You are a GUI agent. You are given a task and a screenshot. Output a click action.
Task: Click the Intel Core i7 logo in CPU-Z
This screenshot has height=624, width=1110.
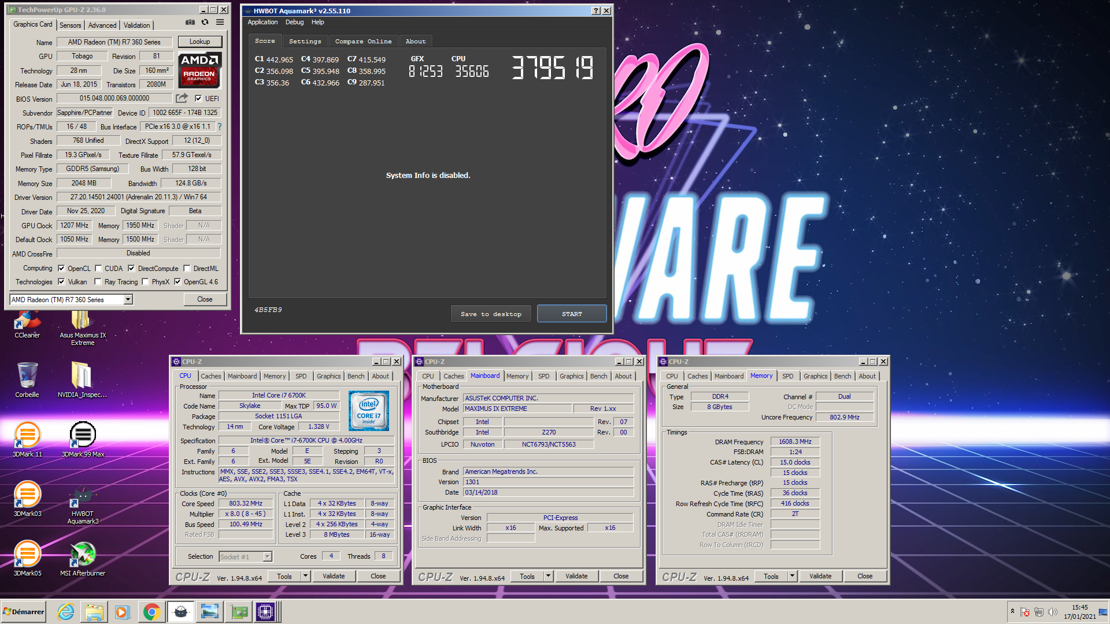click(x=369, y=411)
